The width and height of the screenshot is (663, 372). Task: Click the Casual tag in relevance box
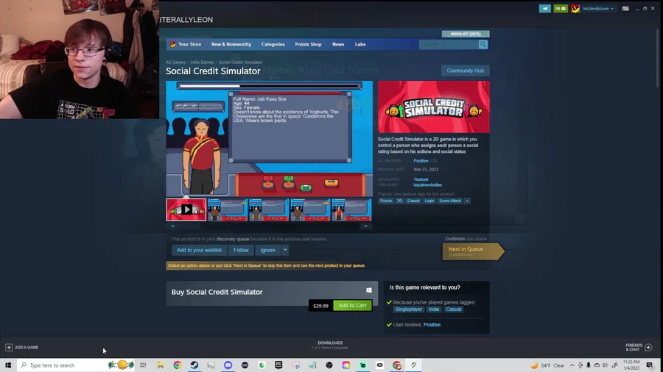[x=453, y=310]
